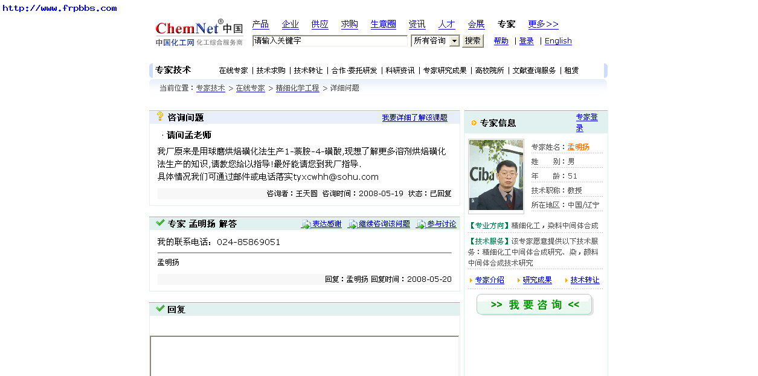Click the green checkmark icon beside 回复
758x376 pixels.
click(159, 308)
